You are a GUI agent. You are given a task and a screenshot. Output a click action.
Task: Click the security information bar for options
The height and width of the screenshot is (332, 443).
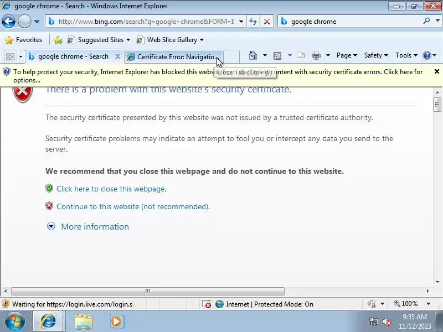(218, 76)
